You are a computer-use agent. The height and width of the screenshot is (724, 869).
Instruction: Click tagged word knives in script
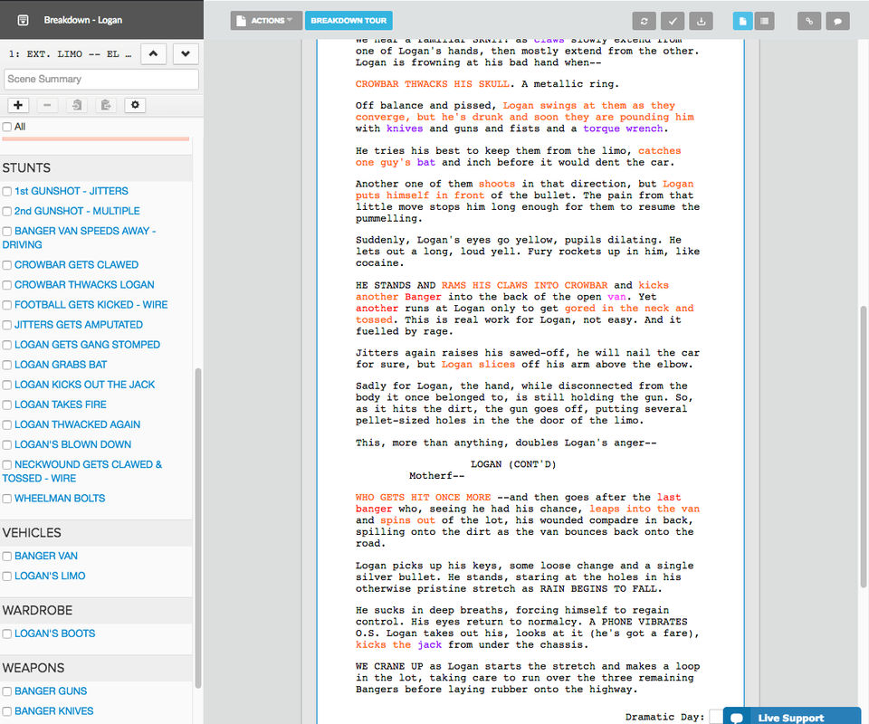405,129
